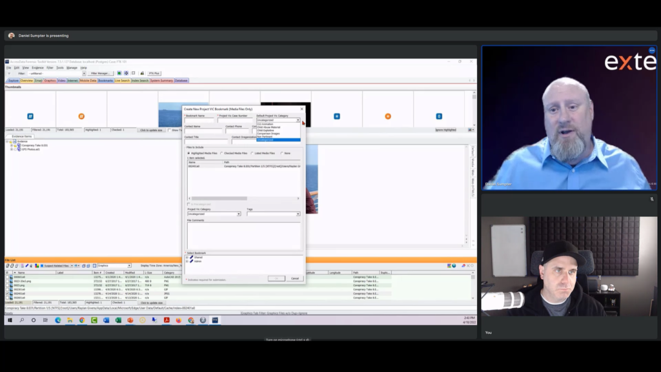661x372 pixels.
Task: Open PowerPoint from the taskbar
Action: (x=130, y=320)
